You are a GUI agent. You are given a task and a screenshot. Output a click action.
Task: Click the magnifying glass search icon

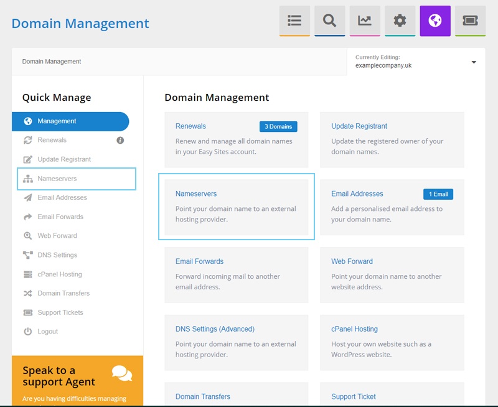330,21
